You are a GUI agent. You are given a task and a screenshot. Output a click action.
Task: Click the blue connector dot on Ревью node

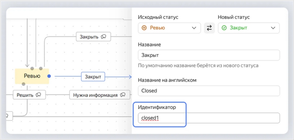(49, 76)
